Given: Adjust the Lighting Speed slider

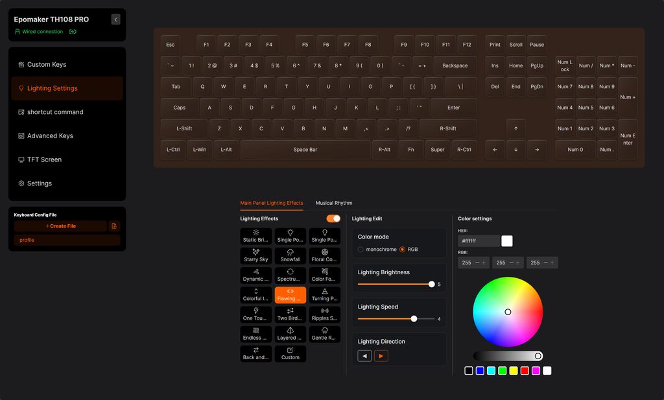Looking at the screenshot, I should 396,319.
